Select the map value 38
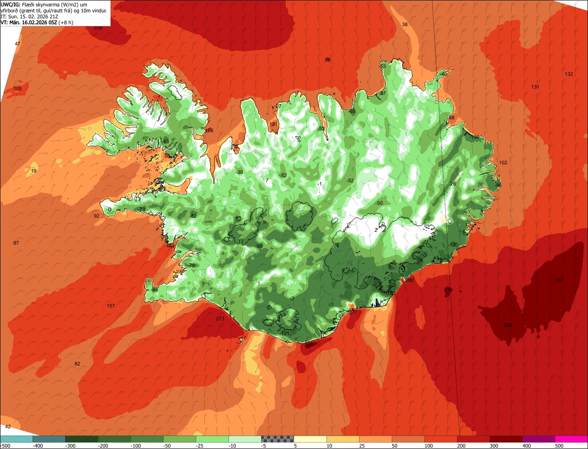The width and height of the screenshot is (588, 449). 405,24
